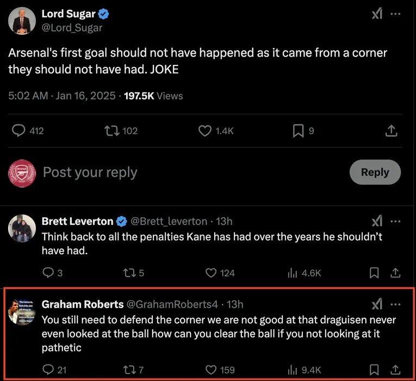Open replies on Lord Sugar's post
Screen dimensions: 416x381
tap(19, 131)
